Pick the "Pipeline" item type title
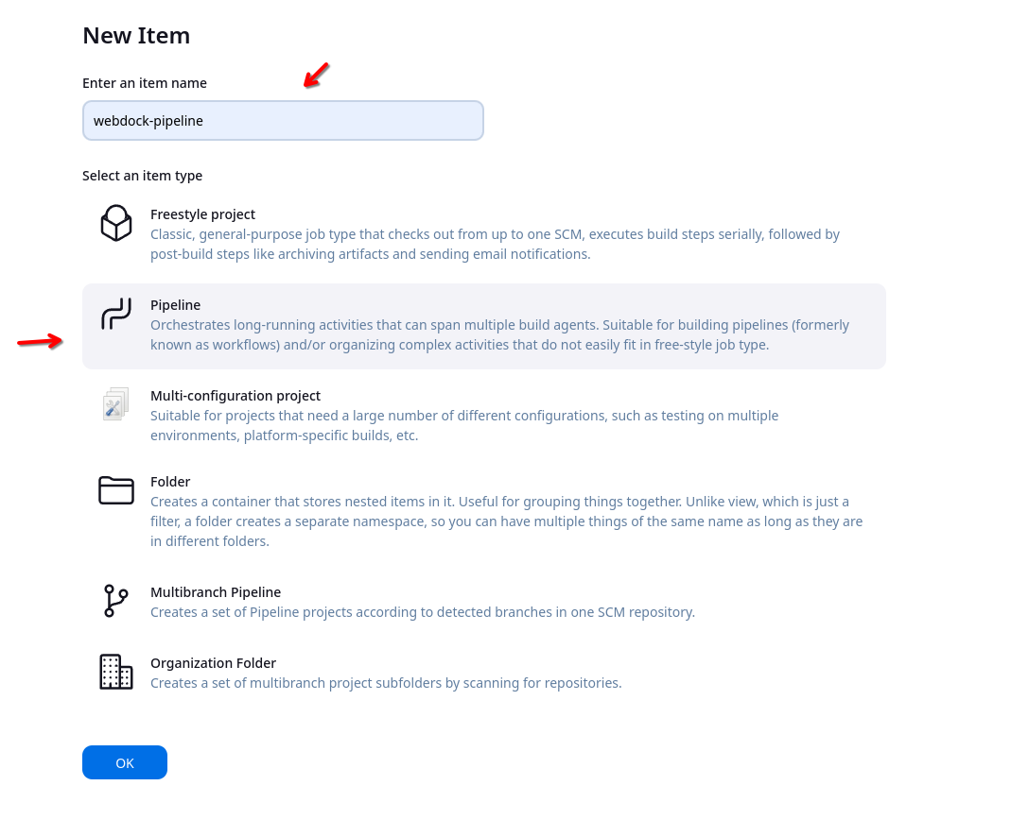Viewport: 1029px width, 837px height. (176, 305)
